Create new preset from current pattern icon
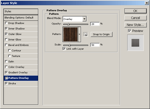 pyautogui.click(x=85, y=34)
